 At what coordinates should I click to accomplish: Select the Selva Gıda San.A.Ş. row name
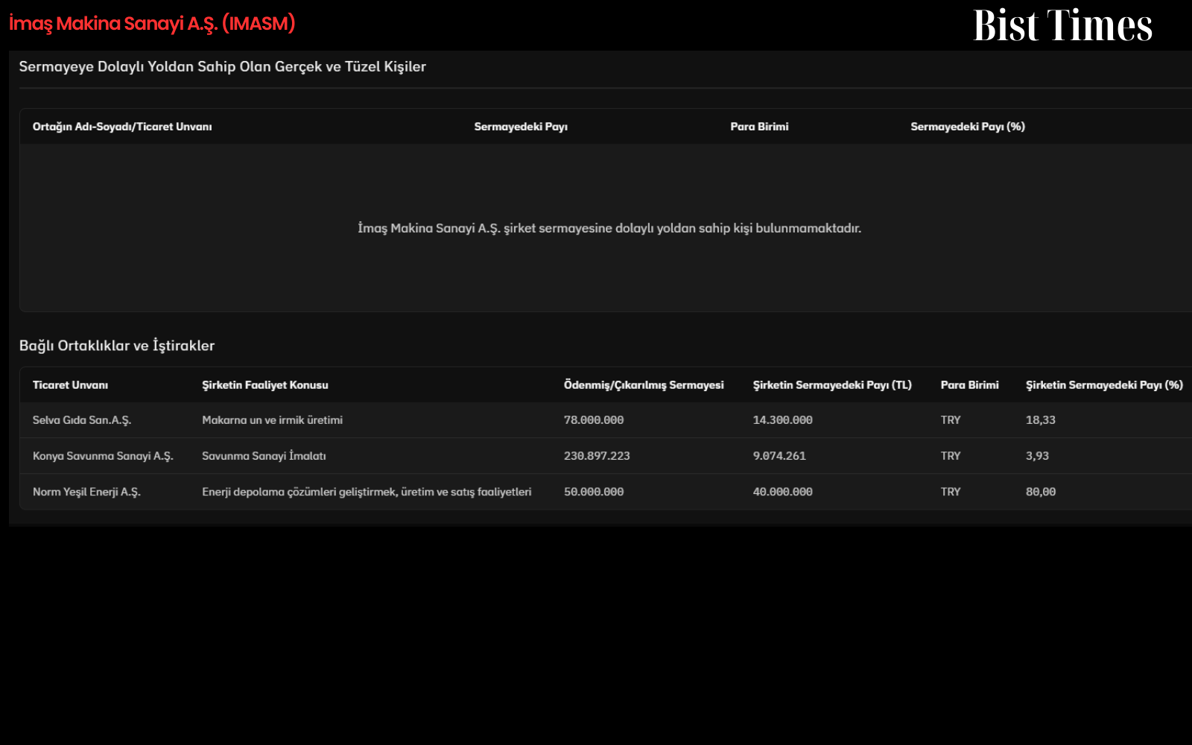[x=82, y=420]
